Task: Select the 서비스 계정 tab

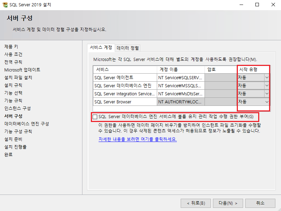Action: [x=101, y=47]
